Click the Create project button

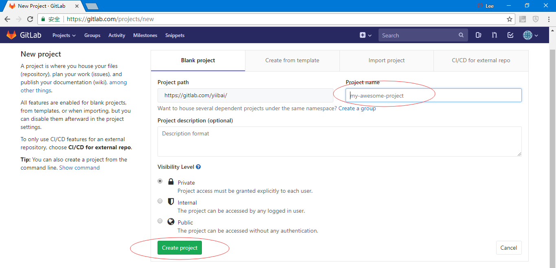[x=179, y=248]
